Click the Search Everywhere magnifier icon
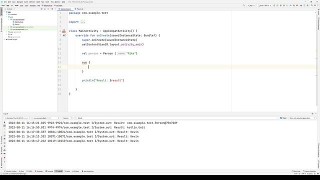 (x=311, y=5)
